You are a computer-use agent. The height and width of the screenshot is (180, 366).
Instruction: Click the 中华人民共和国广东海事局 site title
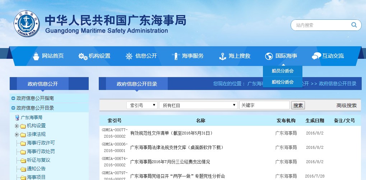click(x=116, y=20)
